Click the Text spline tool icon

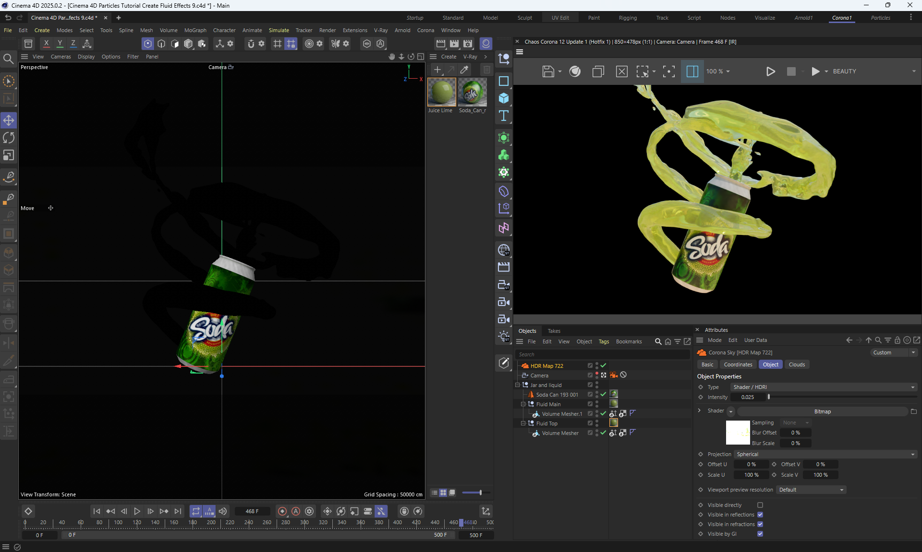coord(503,116)
